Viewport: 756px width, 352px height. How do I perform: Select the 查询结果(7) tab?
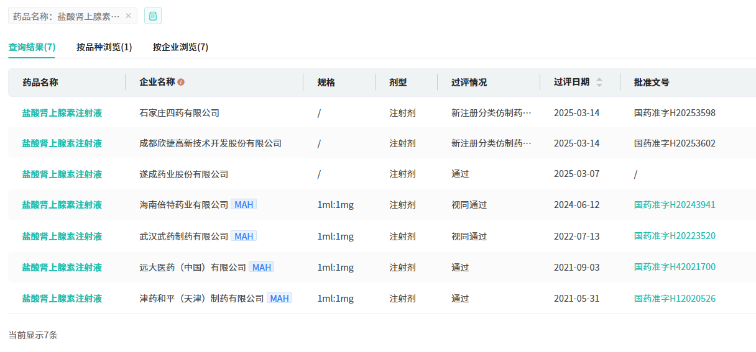coord(32,47)
